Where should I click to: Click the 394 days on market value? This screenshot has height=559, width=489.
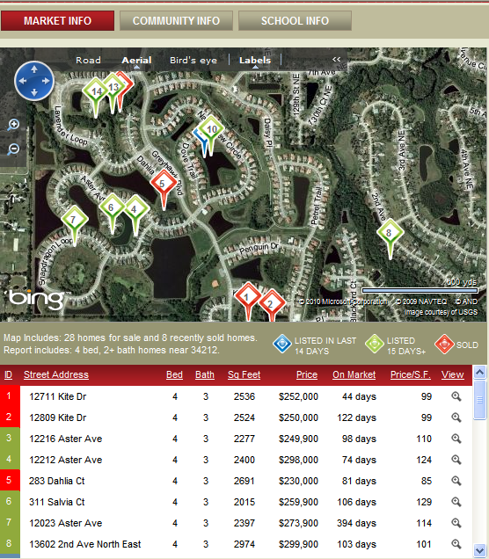[x=356, y=523]
